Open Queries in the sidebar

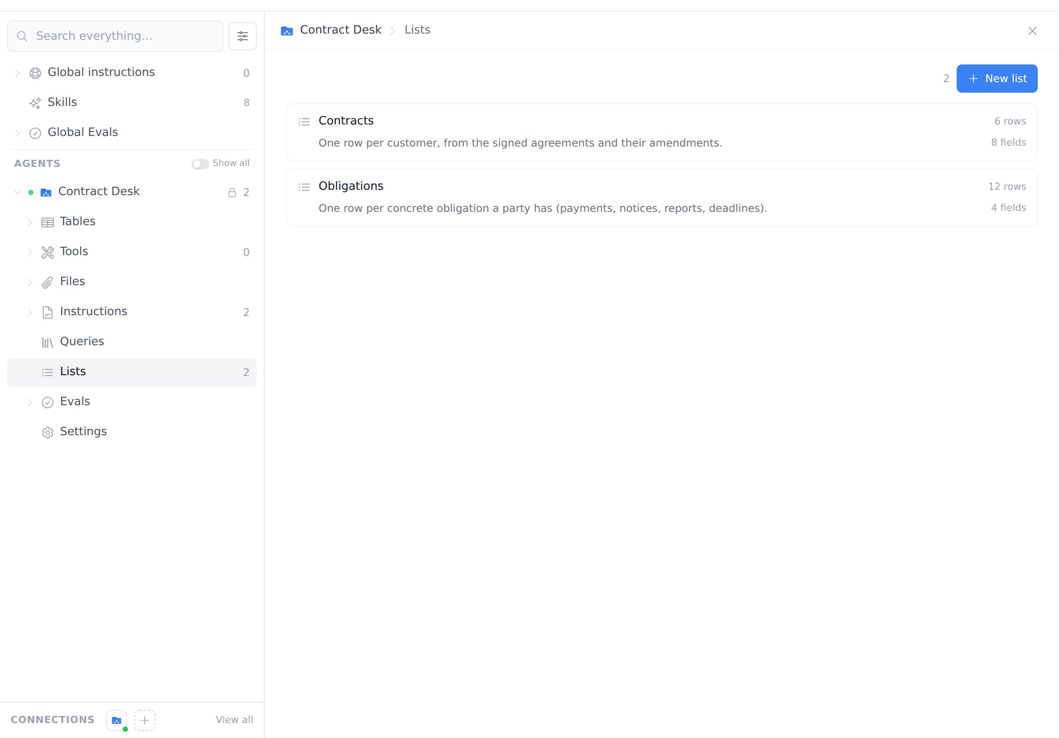[x=132, y=342]
